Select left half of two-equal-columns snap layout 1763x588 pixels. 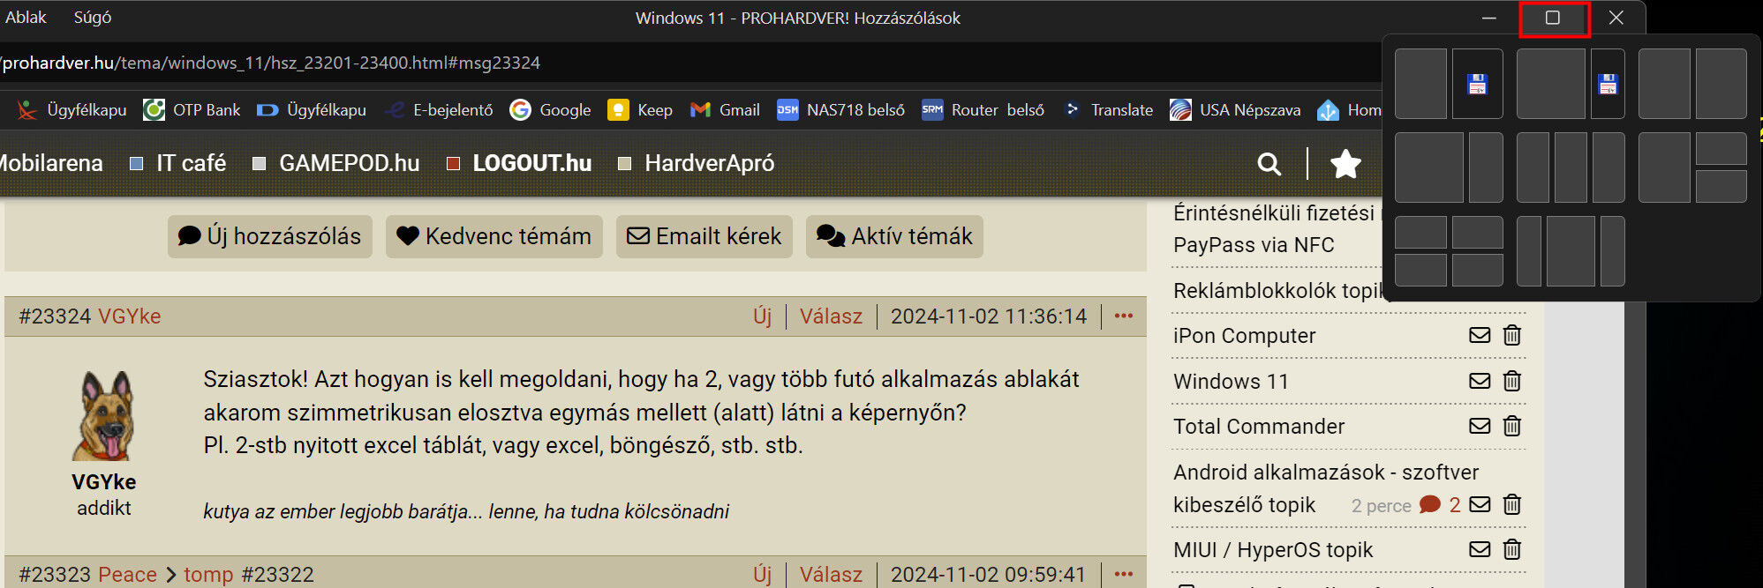click(1664, 84)
